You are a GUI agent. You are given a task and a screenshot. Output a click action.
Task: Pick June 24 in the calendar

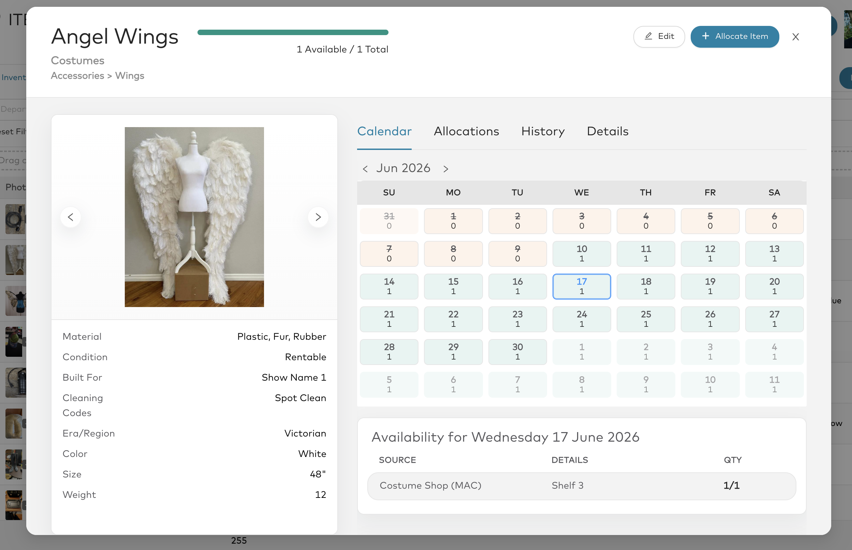[582, 319]
